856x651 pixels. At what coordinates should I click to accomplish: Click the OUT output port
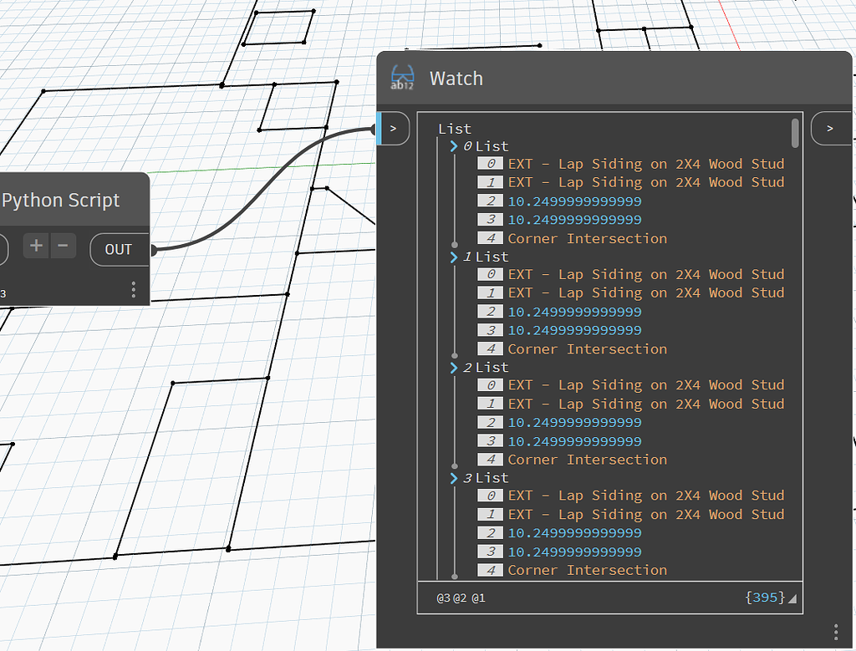coord(118,248)
